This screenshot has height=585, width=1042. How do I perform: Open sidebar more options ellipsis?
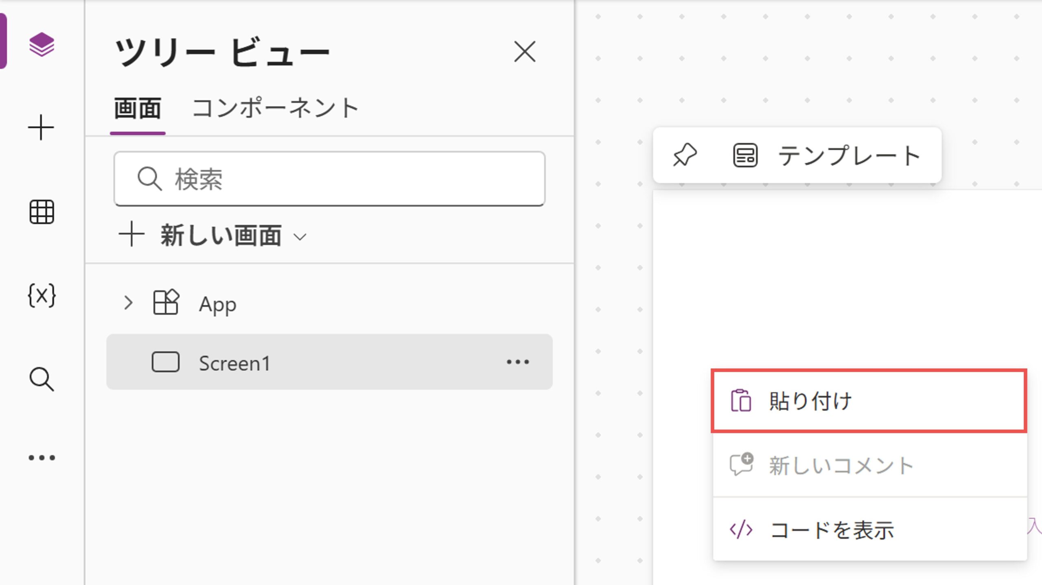click(42, 458)
